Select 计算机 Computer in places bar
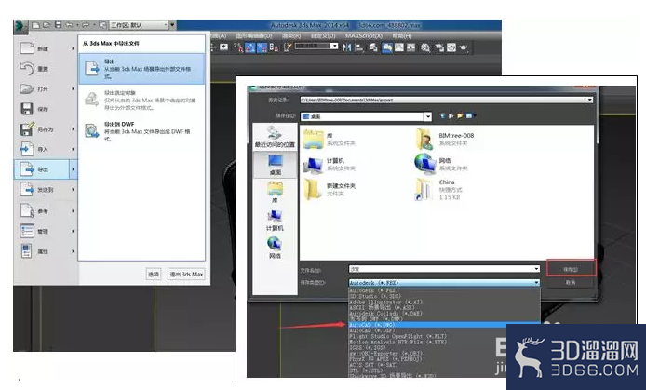This screenshot has width=646, height=390. (275, 221)
